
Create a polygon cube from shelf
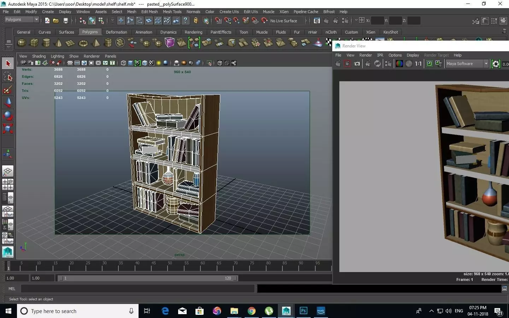click(x=34, y=43)
